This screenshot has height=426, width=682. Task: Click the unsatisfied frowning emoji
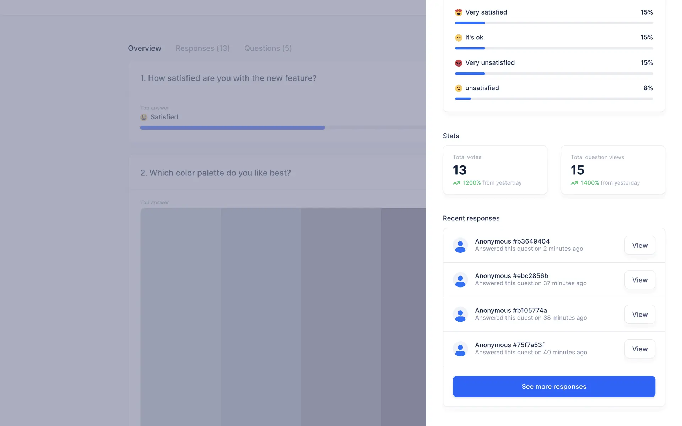pos(458,88)
